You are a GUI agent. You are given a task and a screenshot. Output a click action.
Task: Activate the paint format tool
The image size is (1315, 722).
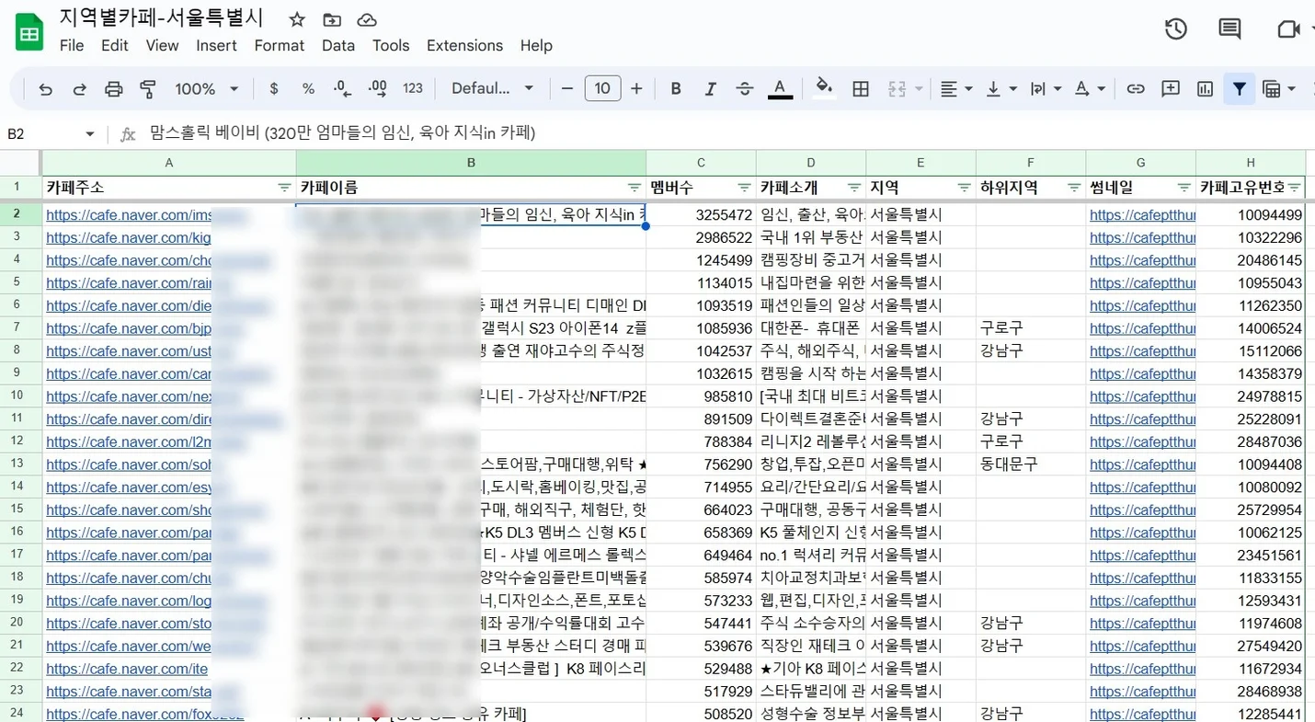click(147, 89)
